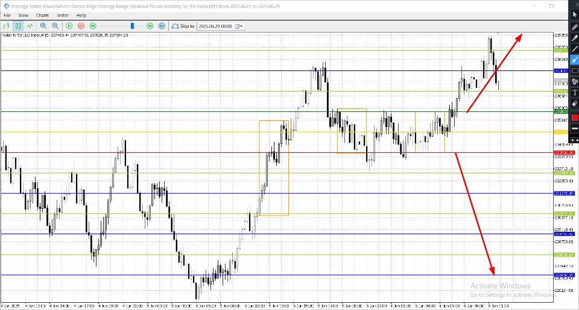579x310 pixels.
Task: Select the cursor pointer tool in annotation bar
Action: pos(575,14)
